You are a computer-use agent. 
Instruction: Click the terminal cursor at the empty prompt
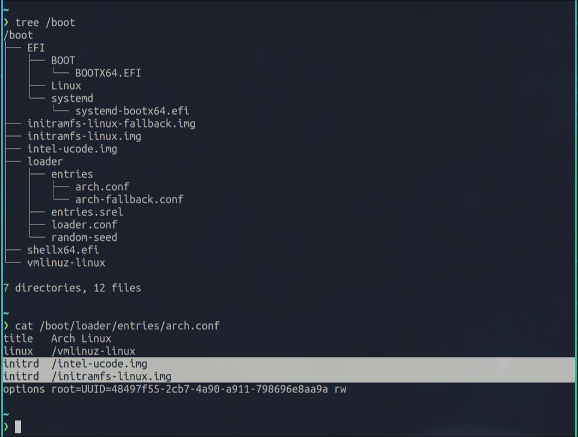pyautogui.click(x=18, y=427)
